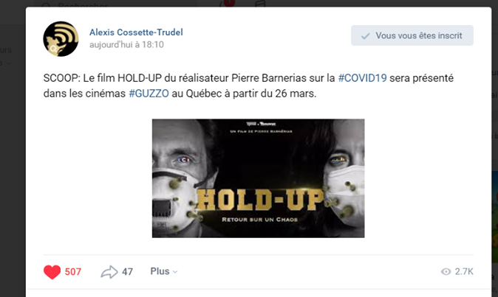Open the #COVID19 hashtag link
The image size is (498, 297).
point(362,78)
